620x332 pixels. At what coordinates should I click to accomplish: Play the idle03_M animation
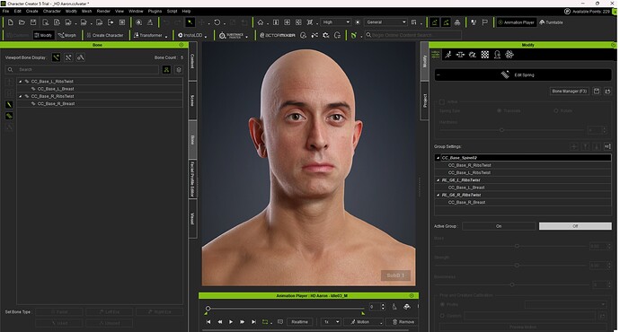[231, 322]
